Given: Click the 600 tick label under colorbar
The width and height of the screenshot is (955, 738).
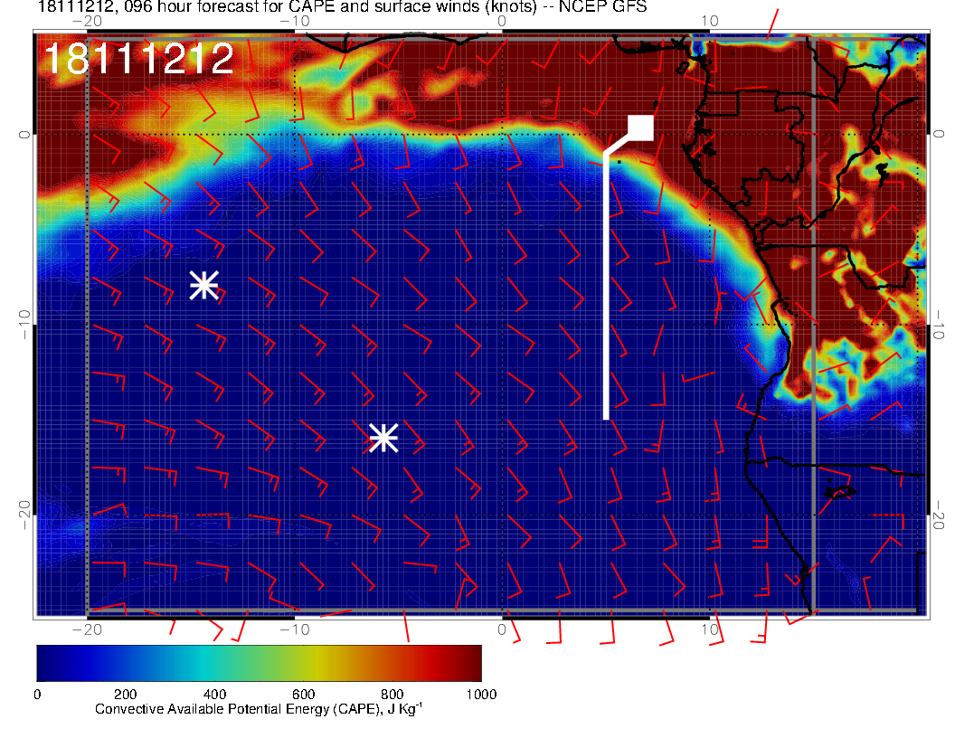Looking at the screenshot, I should point(303,694).
